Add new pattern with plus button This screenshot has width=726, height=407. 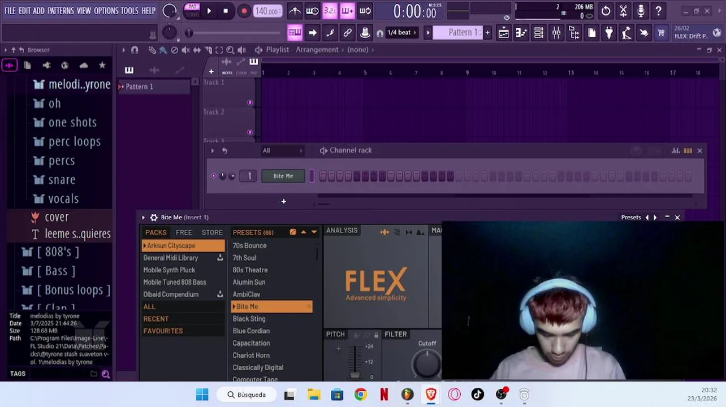[x=487, y=33]
